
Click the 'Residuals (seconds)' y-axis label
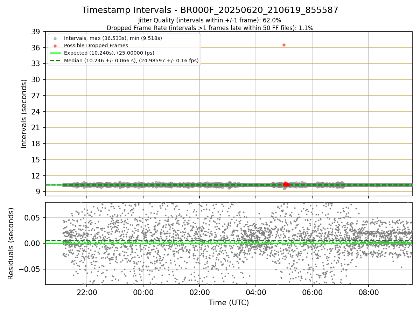click(11, 244)
